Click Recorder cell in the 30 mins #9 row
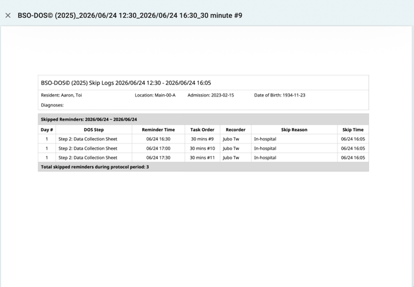The image size is (414, 287). pyautogui.click(x=235, y=139)
